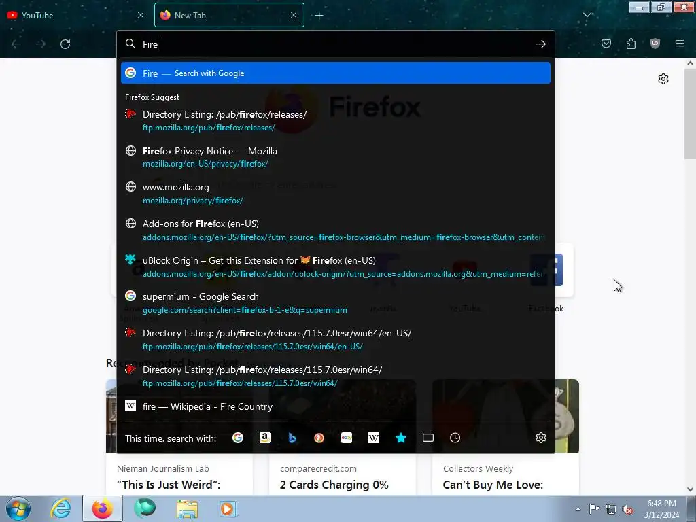
Task: Search this time with Amazon icon
Action: (265, 438)
